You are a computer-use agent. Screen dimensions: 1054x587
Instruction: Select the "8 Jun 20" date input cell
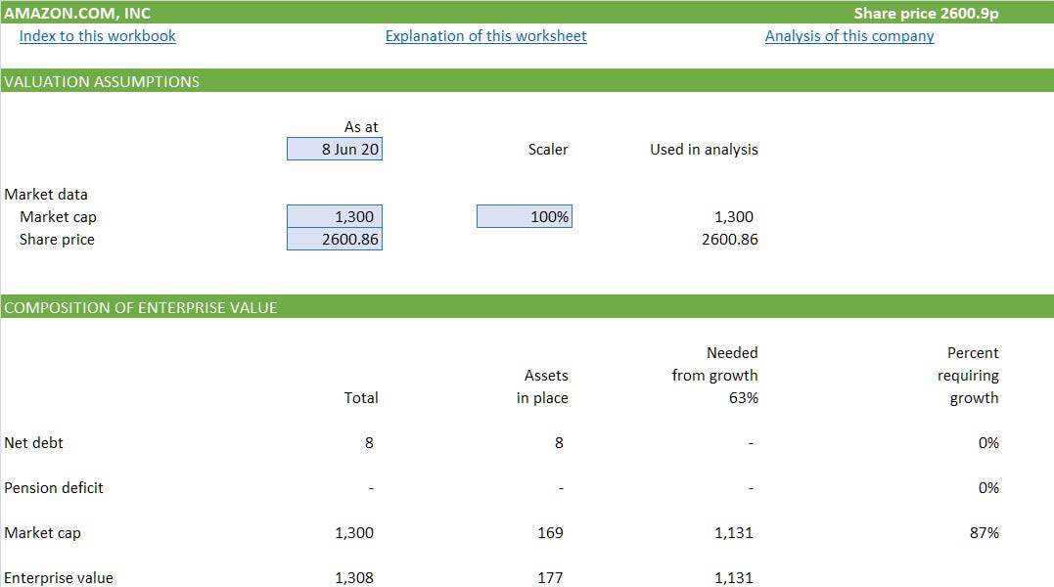[334, 148]
